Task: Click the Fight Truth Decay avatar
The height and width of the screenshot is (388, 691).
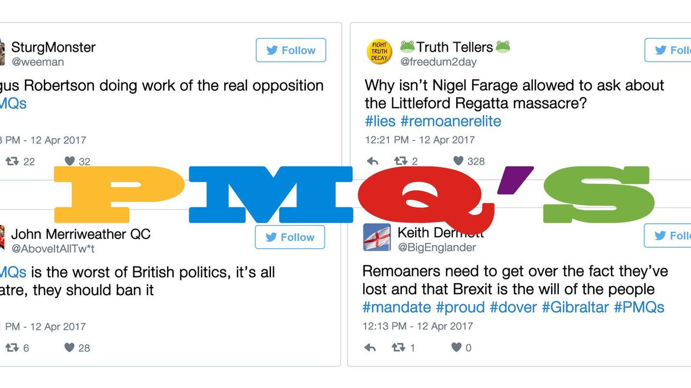Action: click(x=380, y=51)
